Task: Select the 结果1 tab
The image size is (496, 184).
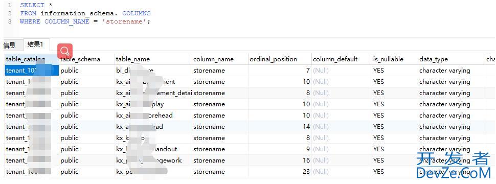Action: pos(35,44)
